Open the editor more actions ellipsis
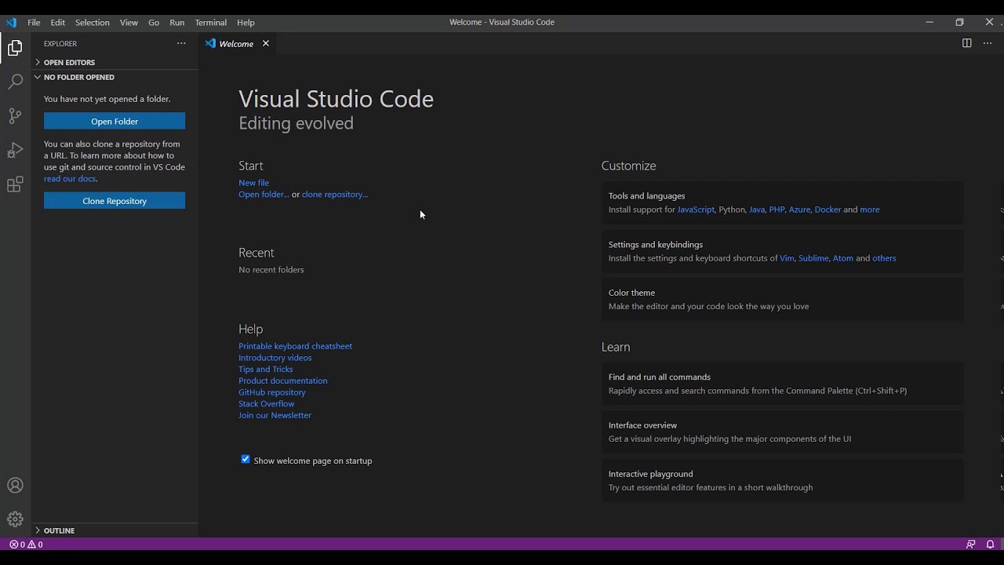Screen dimensions: 1004x565 pyautogui.click(x=988, y=43)
